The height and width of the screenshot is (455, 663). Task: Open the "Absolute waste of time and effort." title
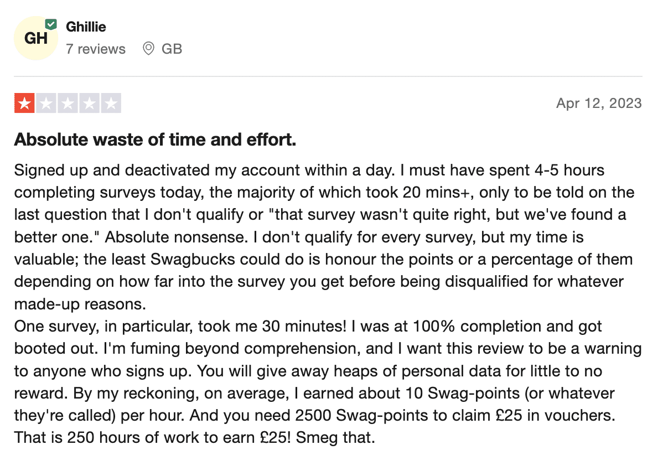click(x=155, y=139)
